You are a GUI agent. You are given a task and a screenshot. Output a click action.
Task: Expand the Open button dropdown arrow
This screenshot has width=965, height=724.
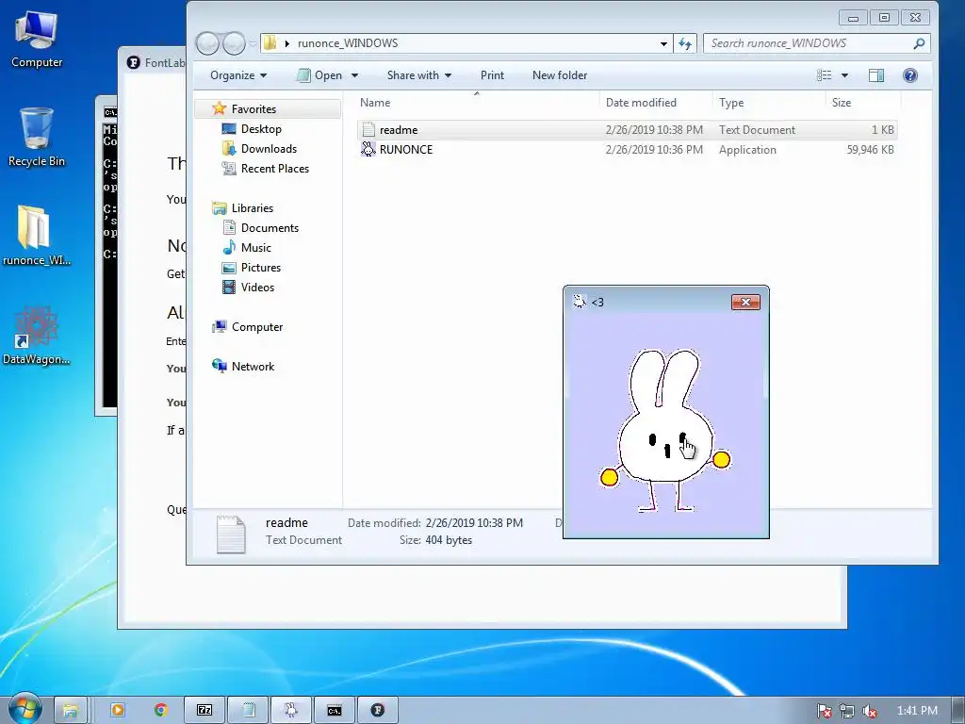[355, 75]
